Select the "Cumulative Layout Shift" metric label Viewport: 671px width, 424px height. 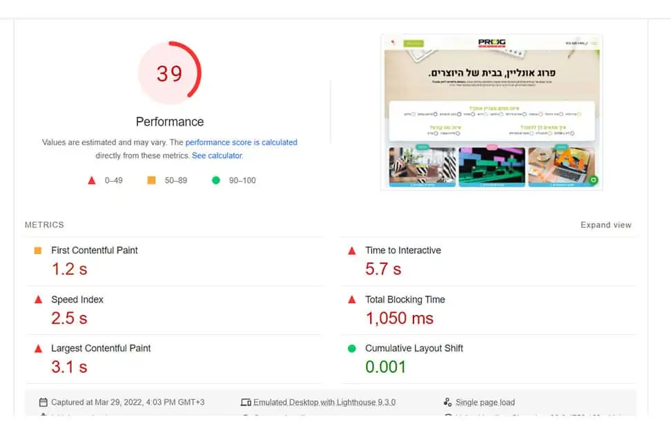(414, 349)
